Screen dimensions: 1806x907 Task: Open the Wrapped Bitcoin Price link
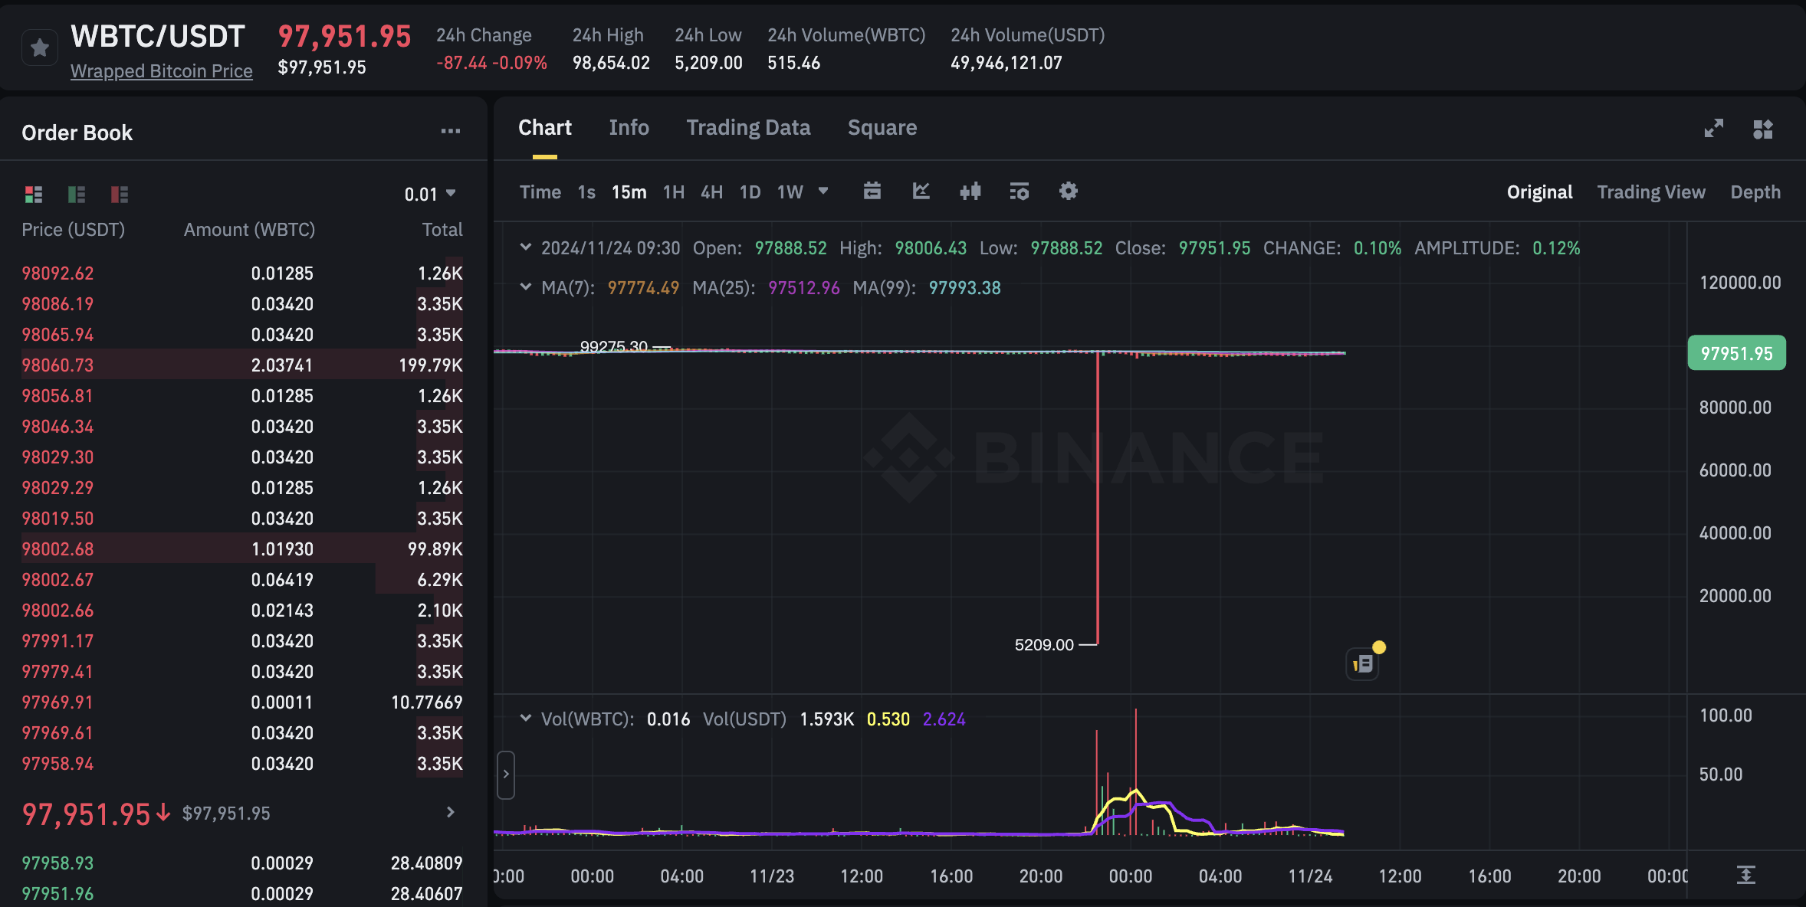(161, 70)
